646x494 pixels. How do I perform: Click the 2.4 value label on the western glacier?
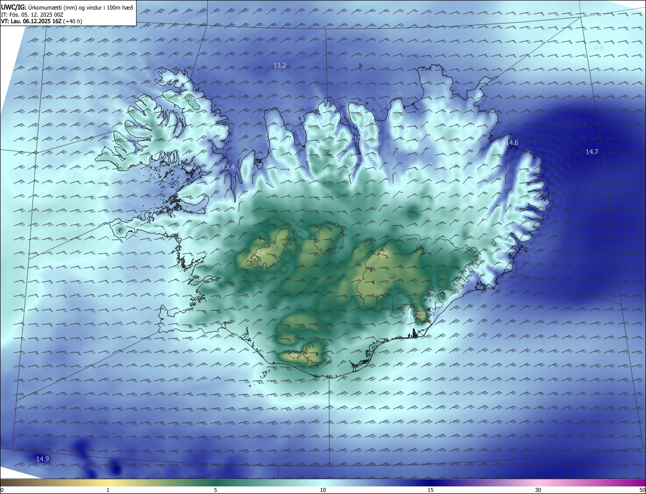point(261,253)
